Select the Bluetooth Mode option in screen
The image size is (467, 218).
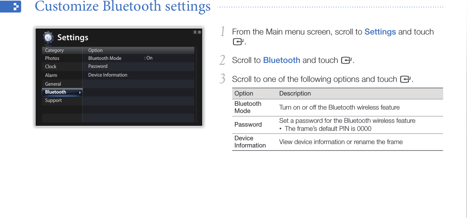[x=105, y=58]
